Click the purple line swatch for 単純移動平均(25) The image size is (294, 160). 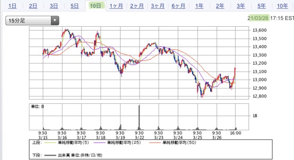click(100, 143)
